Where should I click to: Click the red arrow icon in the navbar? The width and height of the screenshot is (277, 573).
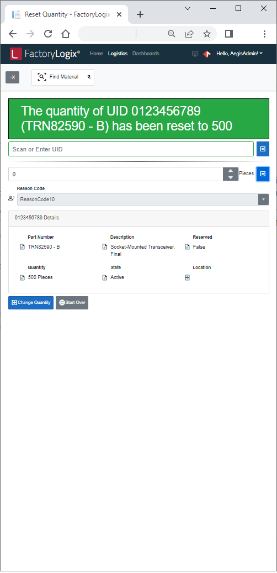click(207, 54)
